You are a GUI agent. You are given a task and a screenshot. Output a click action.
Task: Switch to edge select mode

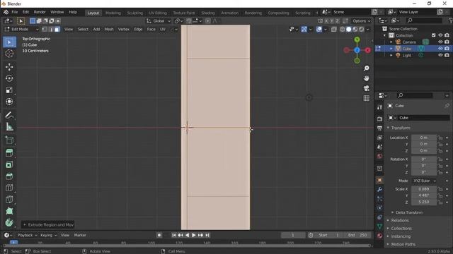51,30
